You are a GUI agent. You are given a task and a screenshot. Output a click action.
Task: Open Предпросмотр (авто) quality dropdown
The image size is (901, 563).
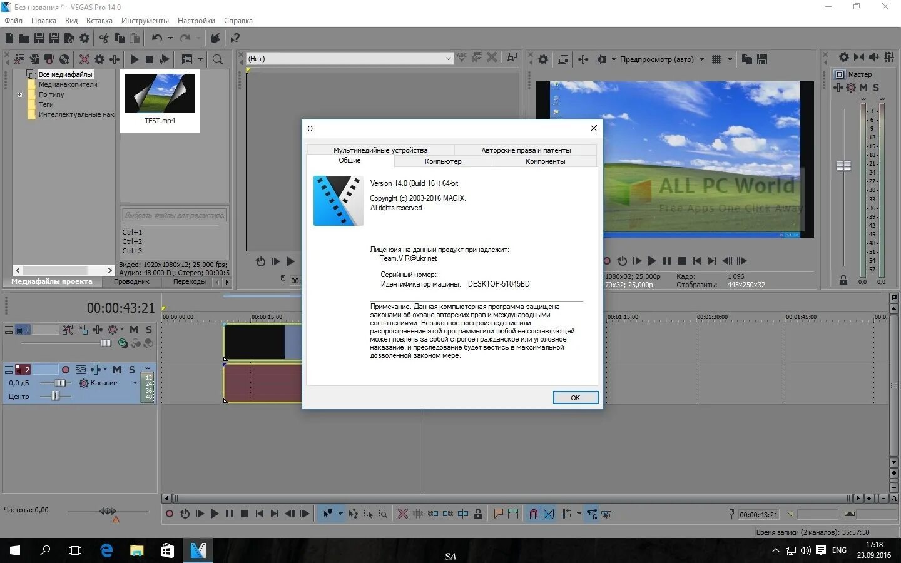pyautogui.click(x=701, y=59)
